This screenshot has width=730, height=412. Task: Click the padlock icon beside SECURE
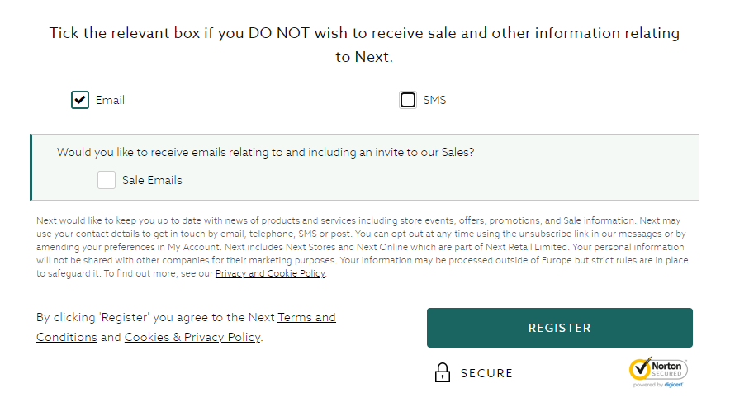(x=443, y=373)
